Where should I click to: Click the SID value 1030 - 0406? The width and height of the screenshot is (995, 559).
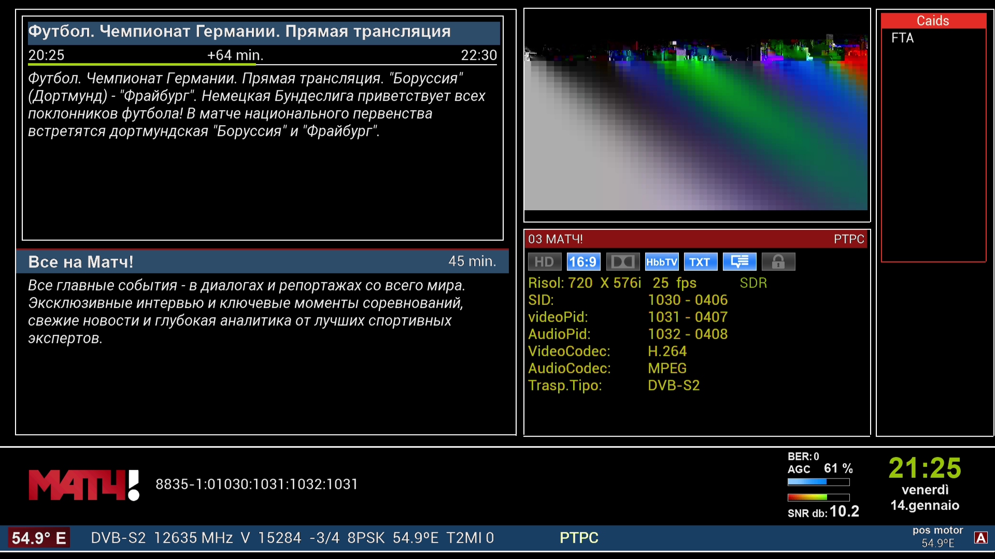pyautogui.click(x=688, y=300)
